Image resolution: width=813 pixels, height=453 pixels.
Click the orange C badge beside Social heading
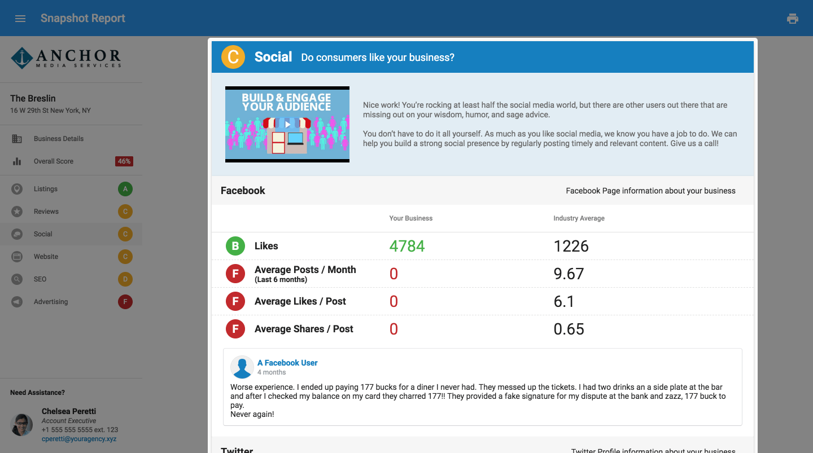[x=233, y=56]
